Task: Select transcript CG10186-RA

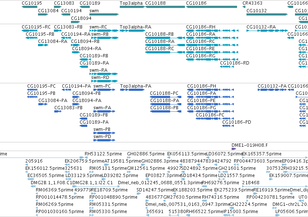Action: tap(212, 38)
